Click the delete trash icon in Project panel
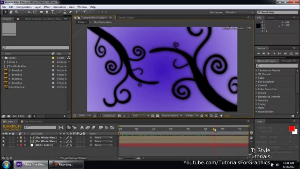The width and height of the screenshot is (300, 169). click(30, 116)
